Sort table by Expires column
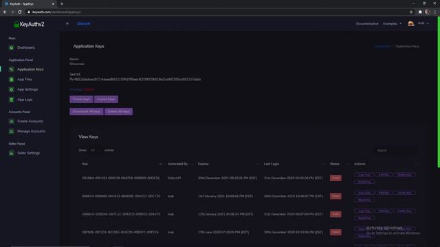The height and width of the screenshot is (247, 440). (228, 164)
